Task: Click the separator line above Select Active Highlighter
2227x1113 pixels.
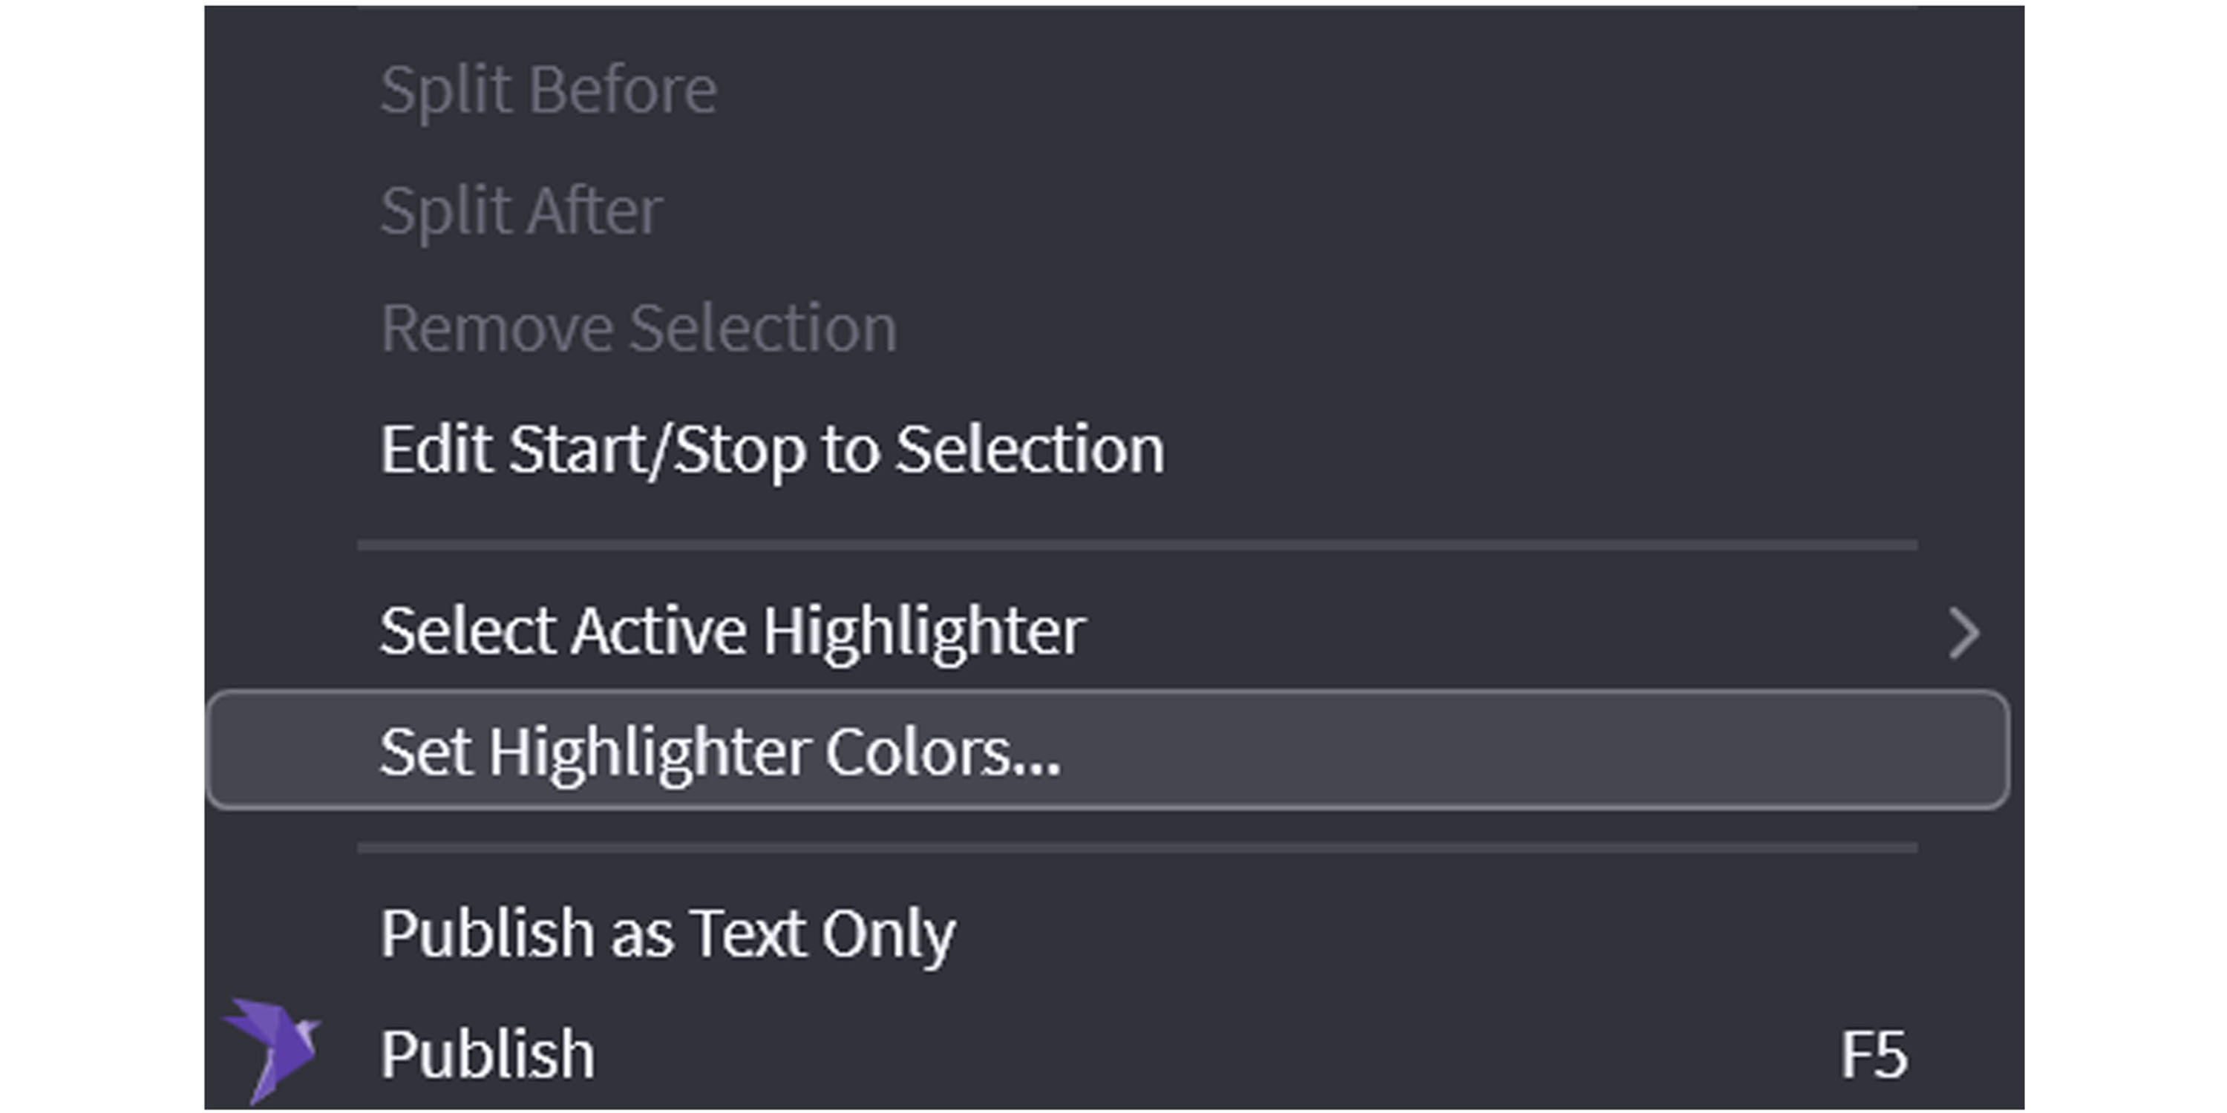Action: [1136, 545]
